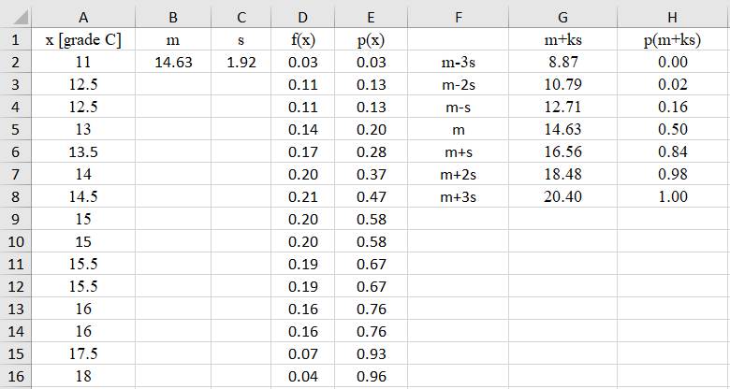Select column H header
The image size is (730, 389).
click(672, 17)
